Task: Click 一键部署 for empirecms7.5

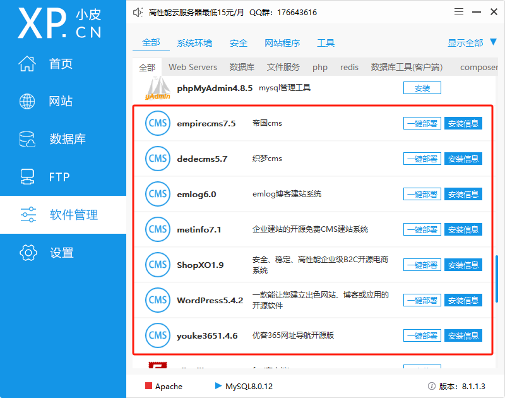Action: pos(422,123)
